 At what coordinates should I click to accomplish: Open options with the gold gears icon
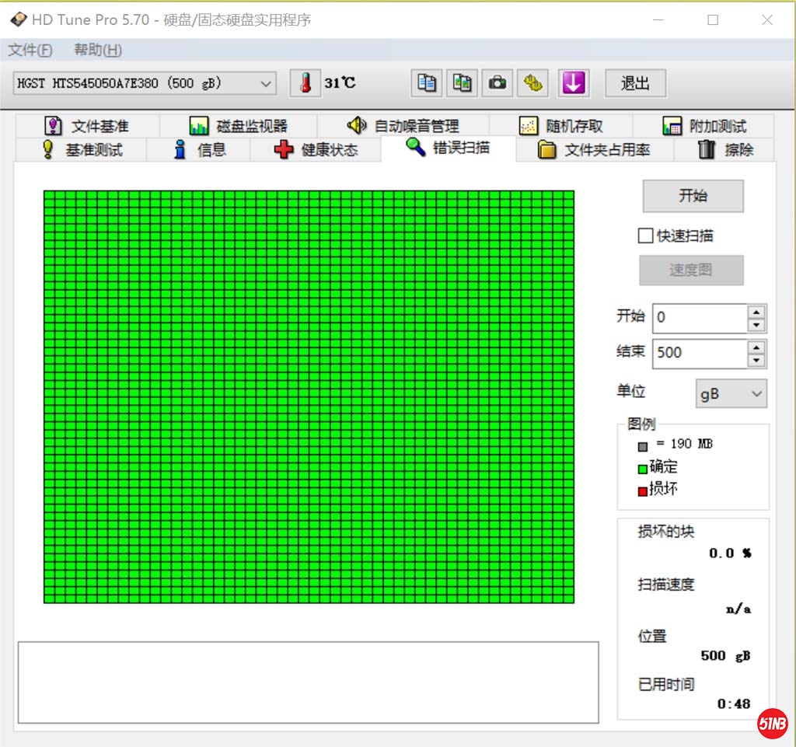[533, 83]
